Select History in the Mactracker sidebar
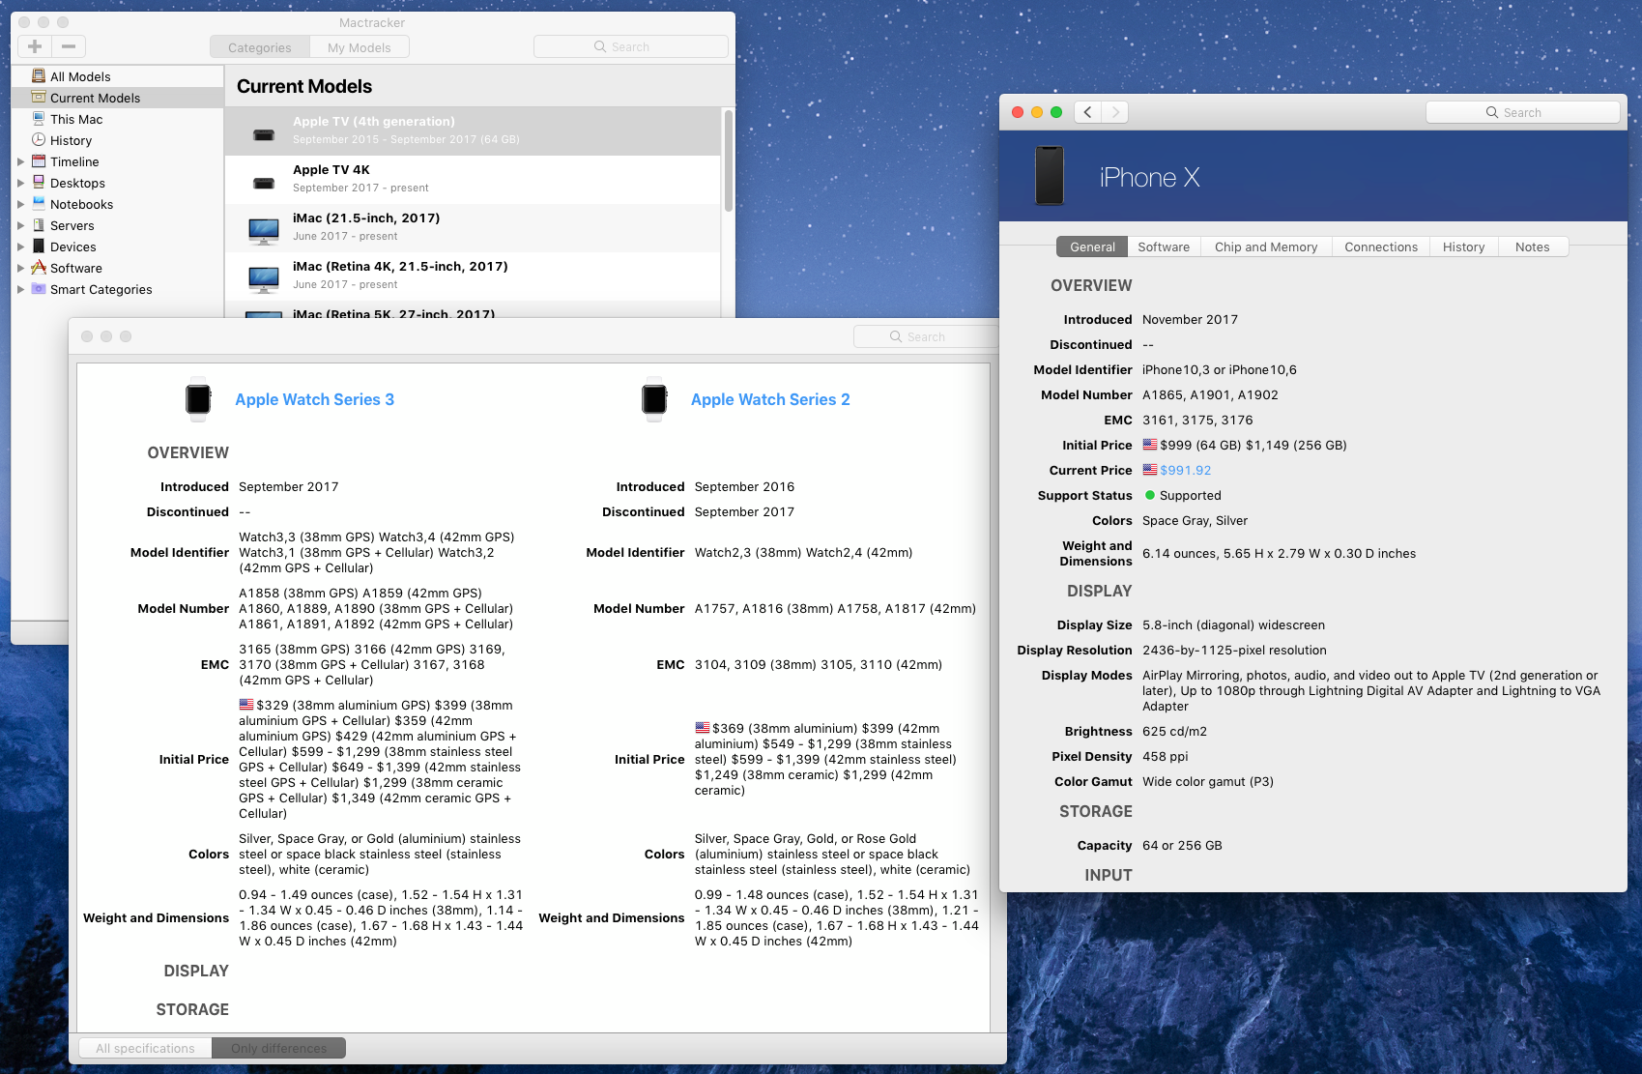Screen dimensions: 1642x1074 click(117, 140)
